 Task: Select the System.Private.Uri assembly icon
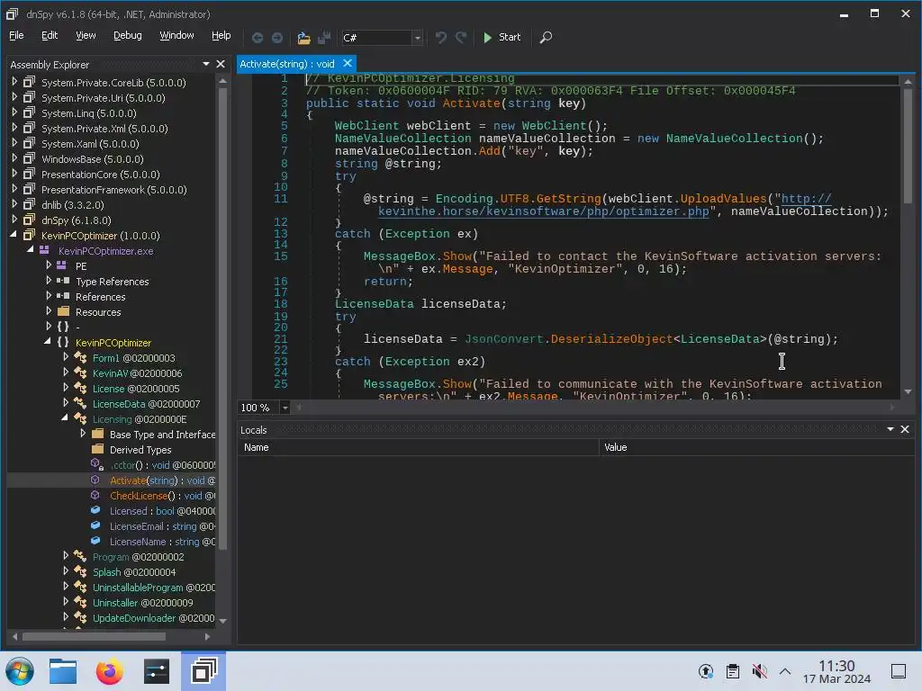coord(29,97)
